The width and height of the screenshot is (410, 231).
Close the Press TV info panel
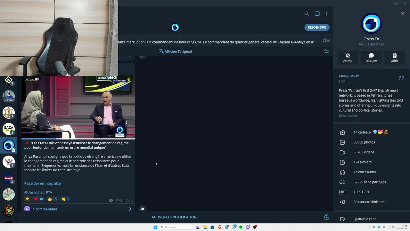pyautogui.click(x=403, y=13)
